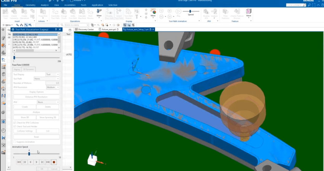Run the Gouge Check command
Image resolution: width=324 pixels, height=171 pixels.
[64, 14]
